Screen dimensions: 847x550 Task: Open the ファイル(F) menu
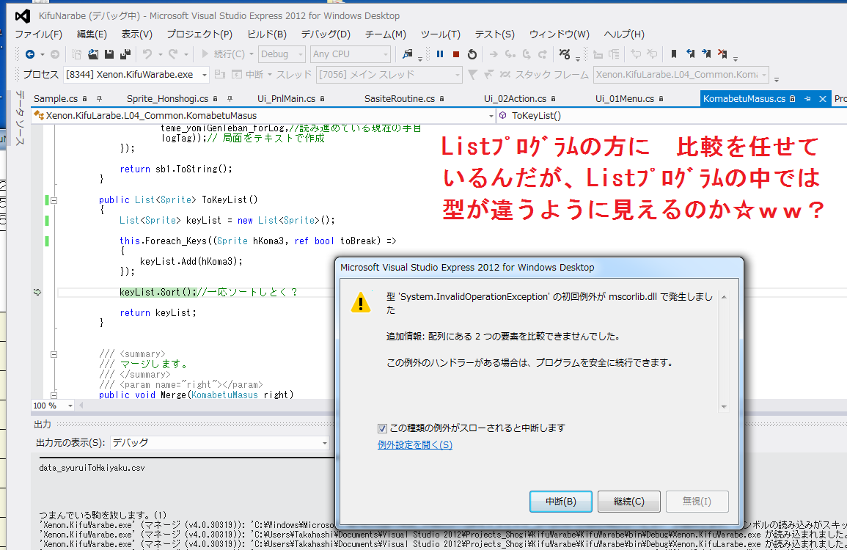coord(38,34)
